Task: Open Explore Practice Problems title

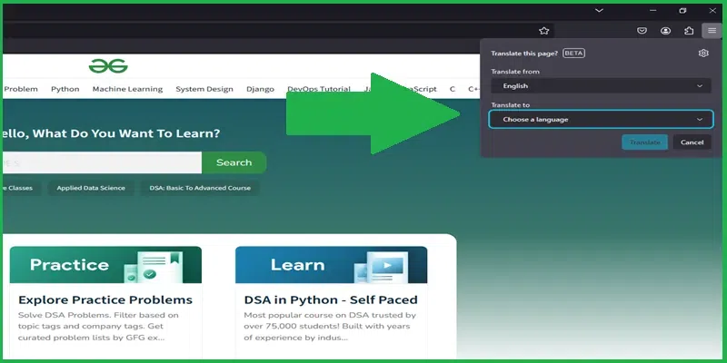Action: point(105,299)
